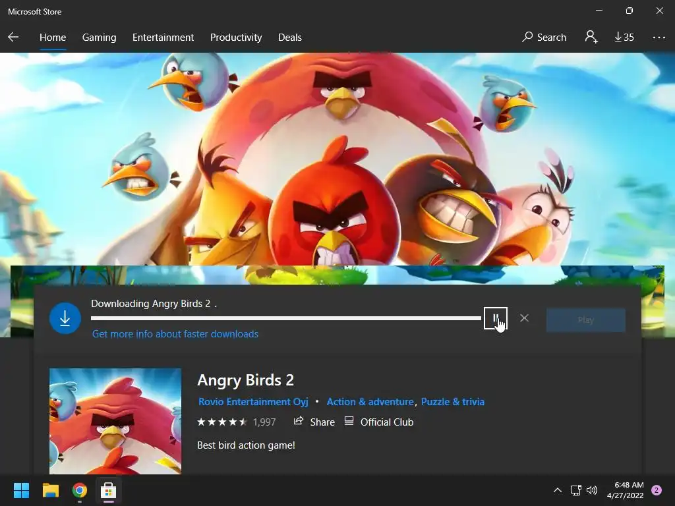Open Search in the Store

tap(544, 38)
